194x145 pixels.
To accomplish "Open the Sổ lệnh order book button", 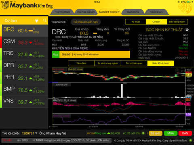I will click(x=156, y=133).
